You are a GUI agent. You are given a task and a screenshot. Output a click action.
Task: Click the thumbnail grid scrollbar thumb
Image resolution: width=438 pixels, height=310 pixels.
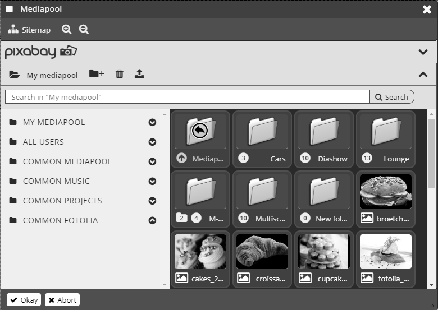pyautogui.click(x=432, y=154)
